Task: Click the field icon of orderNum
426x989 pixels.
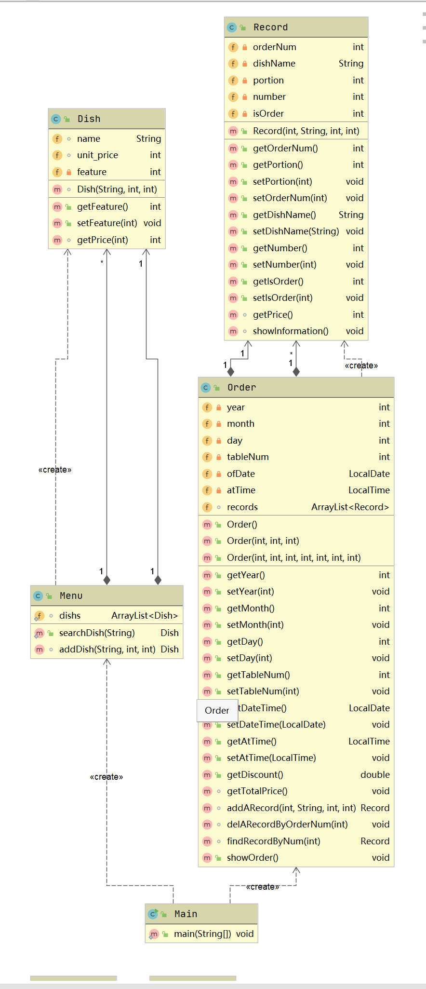Action: [233, 47]
